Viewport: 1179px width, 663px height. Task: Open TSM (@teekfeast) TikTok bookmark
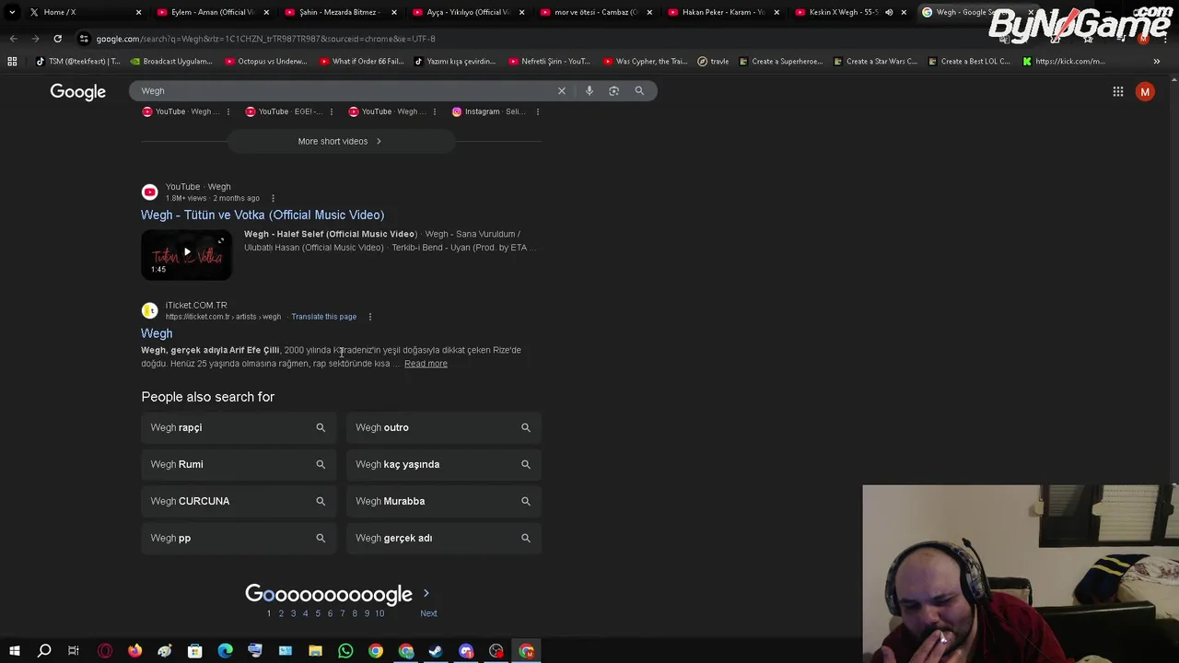[x=77, y=62]
